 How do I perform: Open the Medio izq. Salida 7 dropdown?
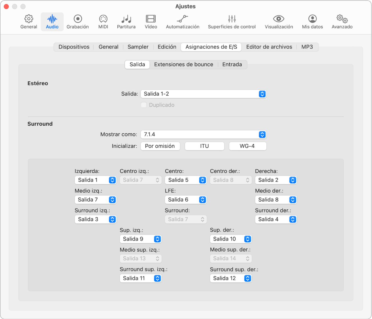[95, 200]
